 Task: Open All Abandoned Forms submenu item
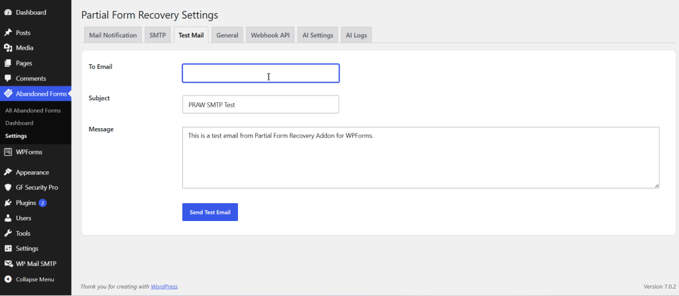(33, 111)
